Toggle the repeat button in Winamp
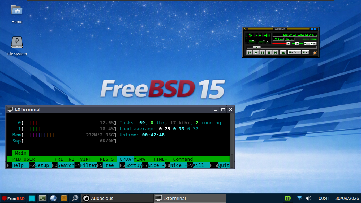Viewport: 361px width, 203px height. [x=305, y=53]
